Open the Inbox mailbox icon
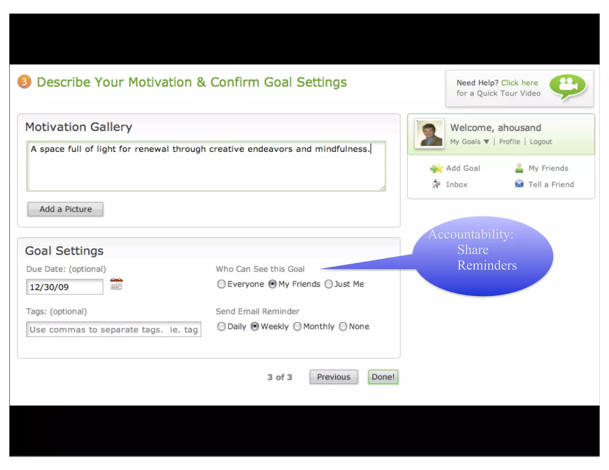This screenshot has height=470, width=609. [436, 184]
